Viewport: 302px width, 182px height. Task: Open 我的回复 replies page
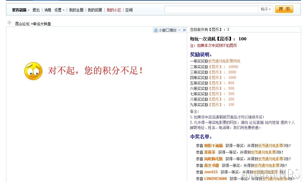95,10
